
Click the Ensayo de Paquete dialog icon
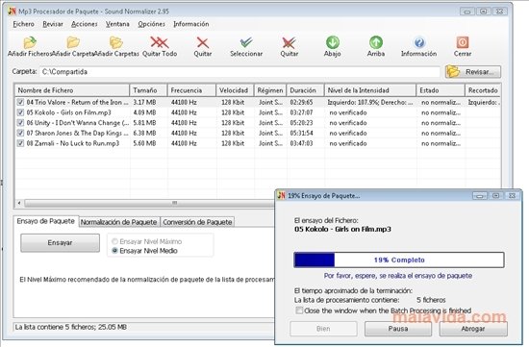tap(282, 195)
